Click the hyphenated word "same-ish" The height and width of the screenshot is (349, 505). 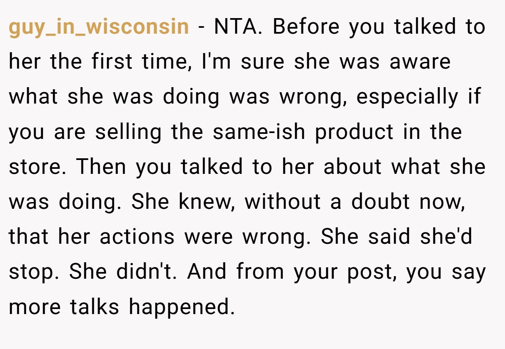coord(260,132)
